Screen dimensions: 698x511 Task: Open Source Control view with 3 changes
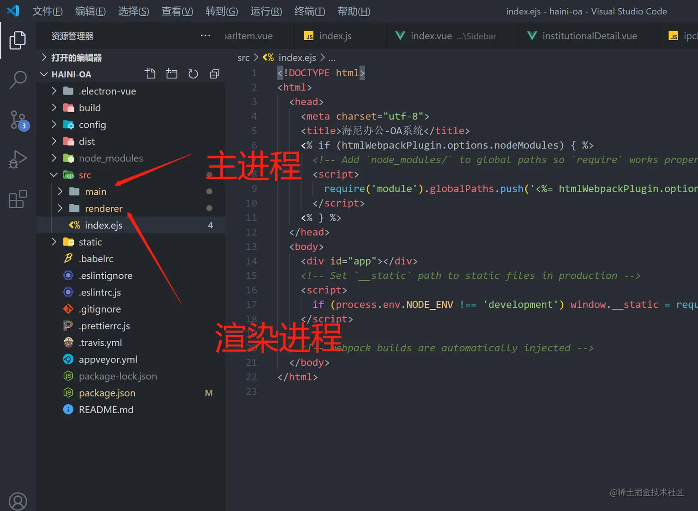tap(19, 120)
